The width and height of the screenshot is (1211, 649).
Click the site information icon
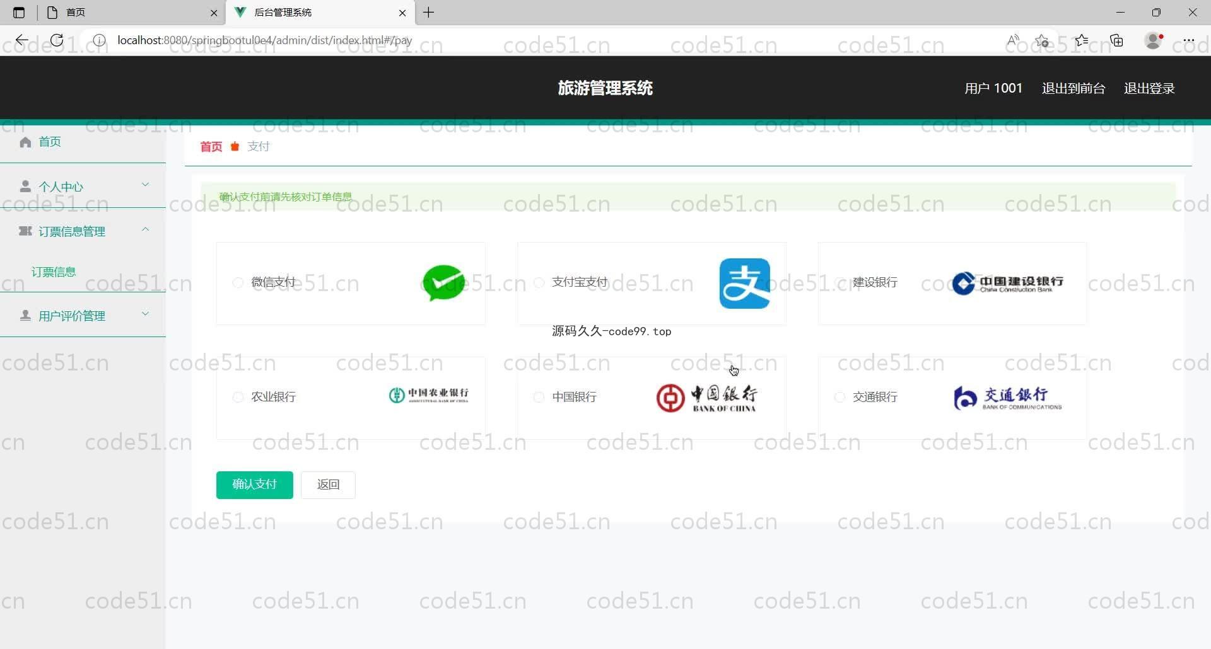(99, 40)
